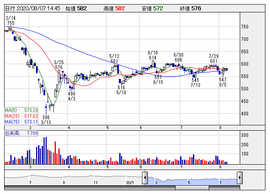Click the 3/13 396 low annotation

coord(46,120)
